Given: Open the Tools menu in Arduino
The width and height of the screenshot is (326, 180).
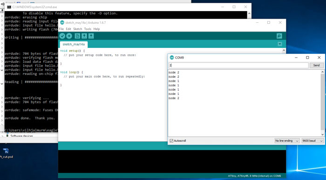Looking at the screenshot, I should point(88,29).
